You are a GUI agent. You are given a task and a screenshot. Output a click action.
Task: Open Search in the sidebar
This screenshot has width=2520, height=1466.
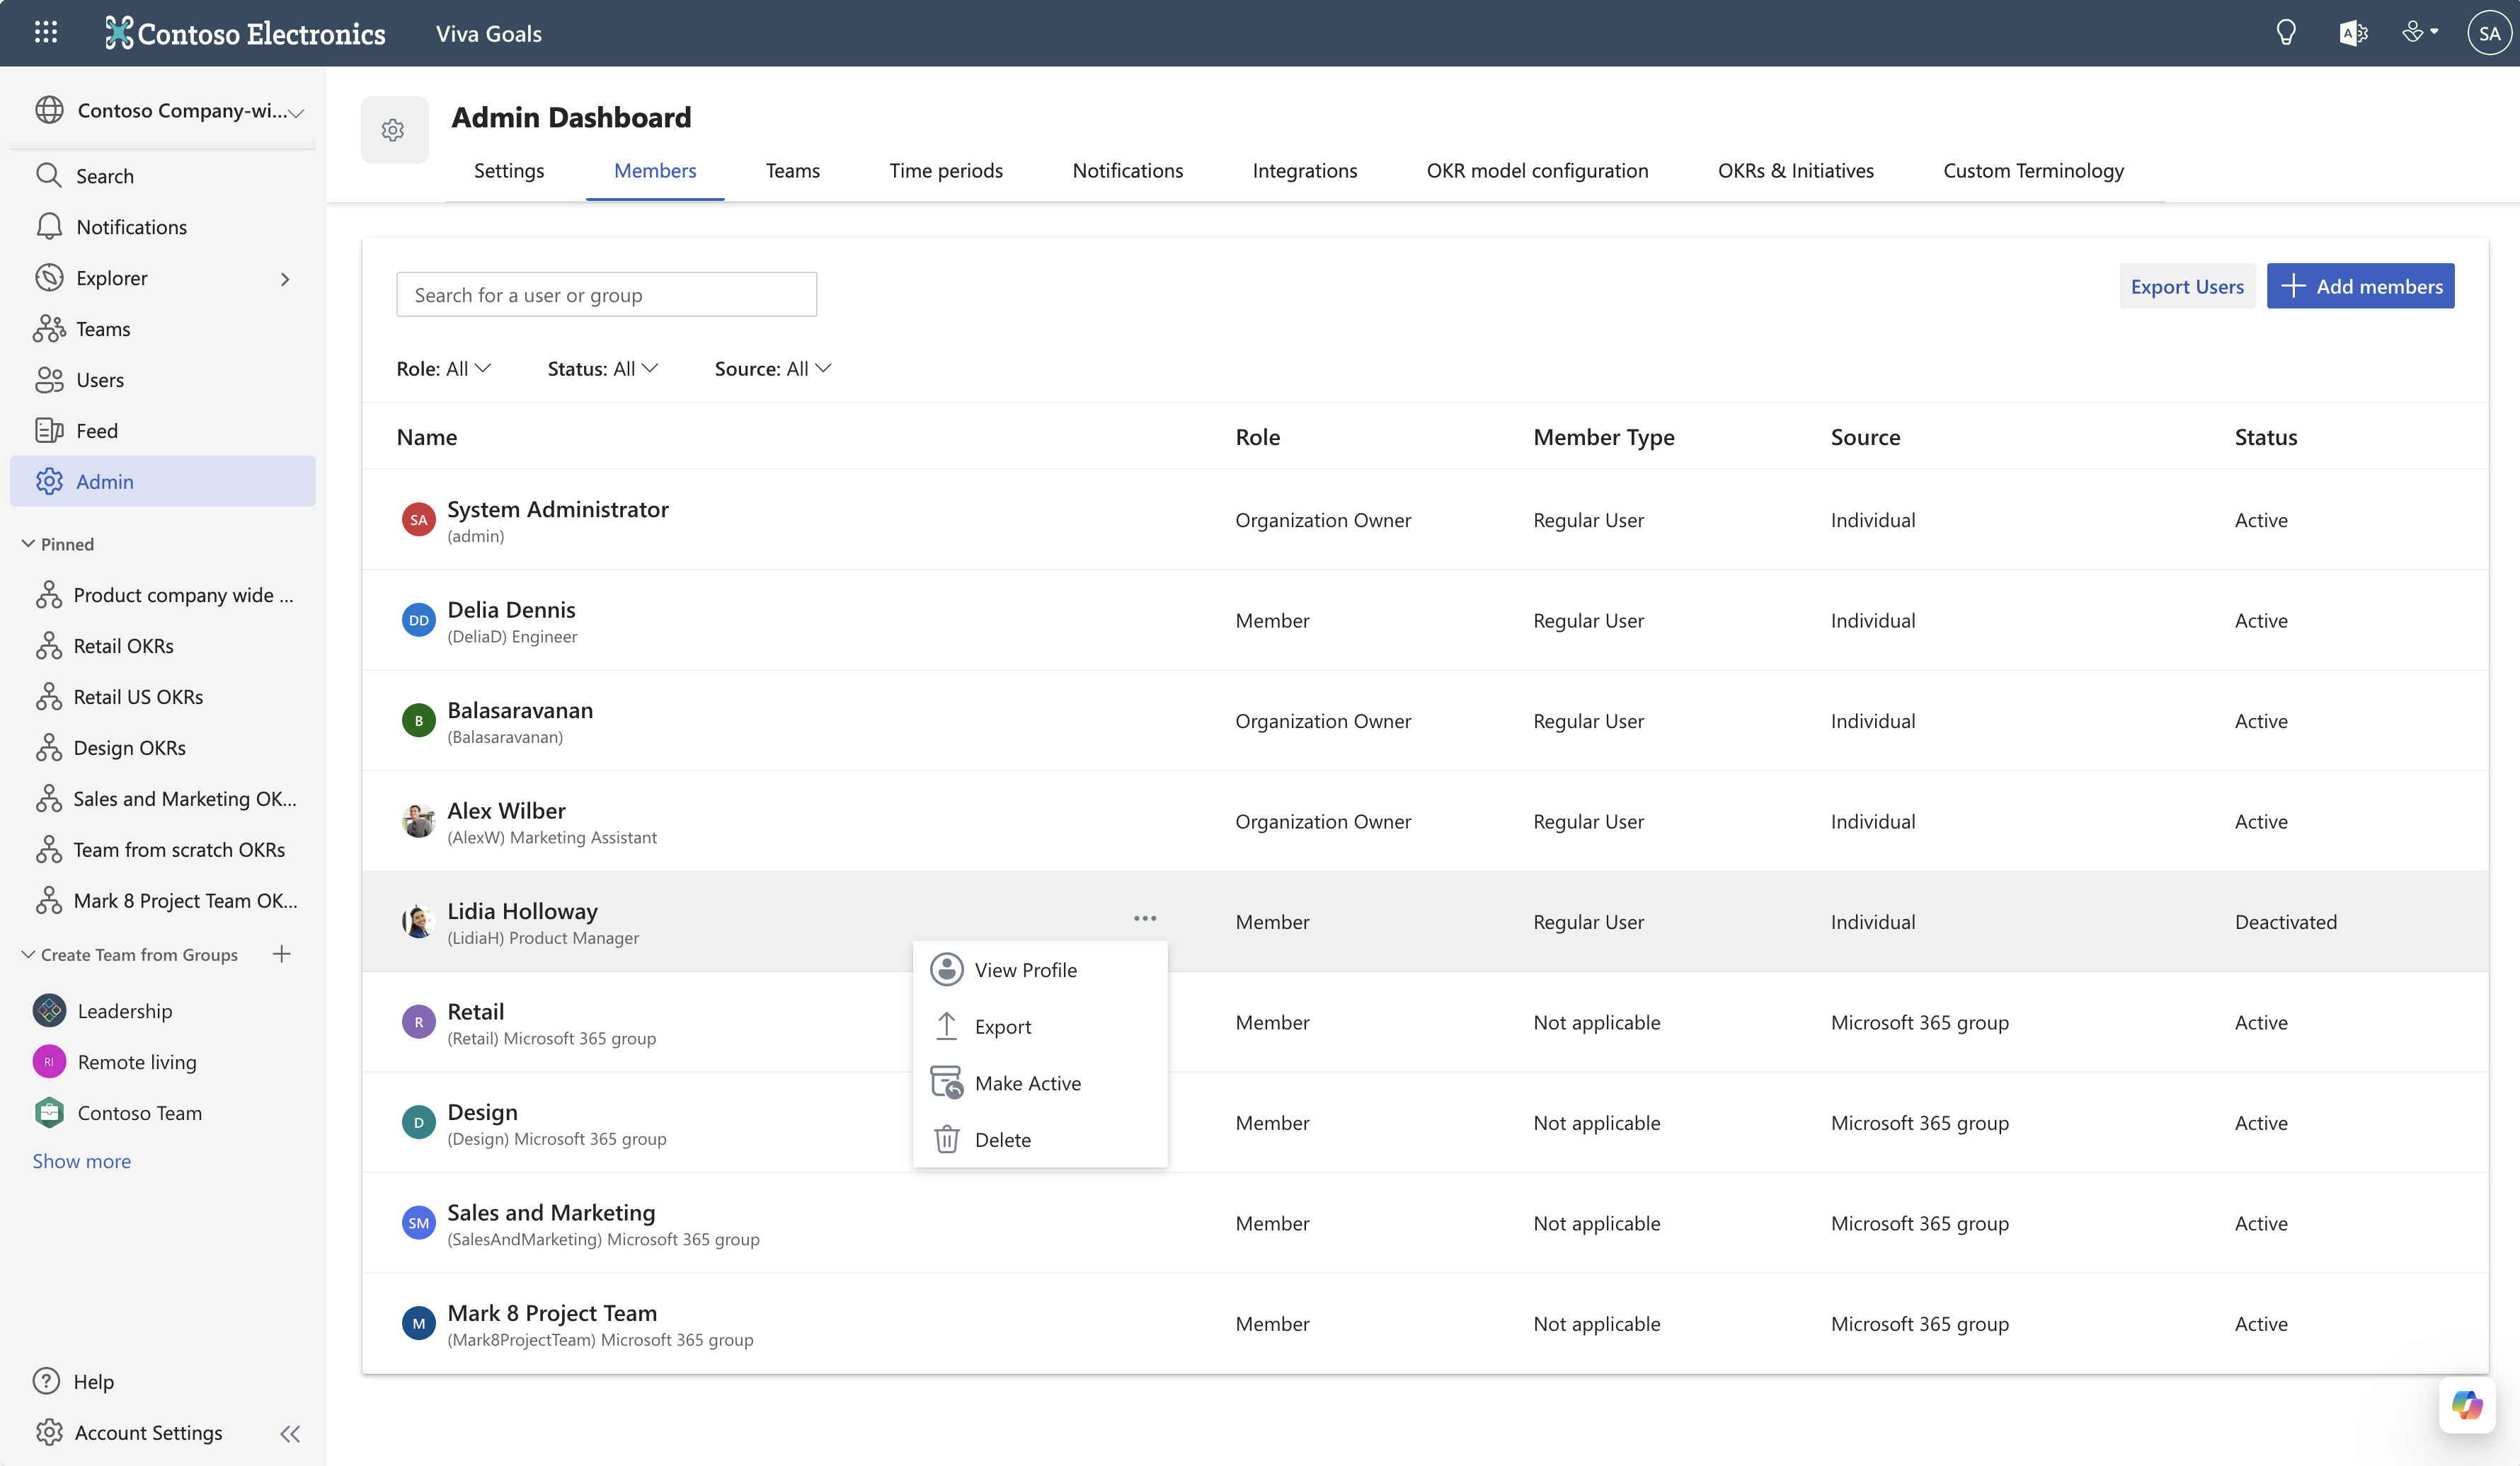(163, 176)
